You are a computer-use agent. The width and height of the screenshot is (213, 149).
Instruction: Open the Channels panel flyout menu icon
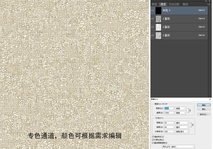[209, 4]
